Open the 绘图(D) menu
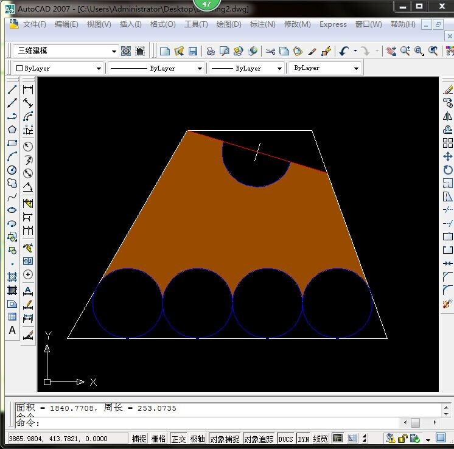Viewport: 454px width, 449px height. tap(228, 24)
